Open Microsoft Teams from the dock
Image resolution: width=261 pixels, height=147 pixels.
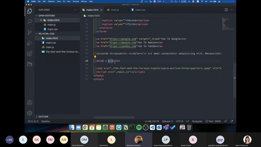[166, 127]
